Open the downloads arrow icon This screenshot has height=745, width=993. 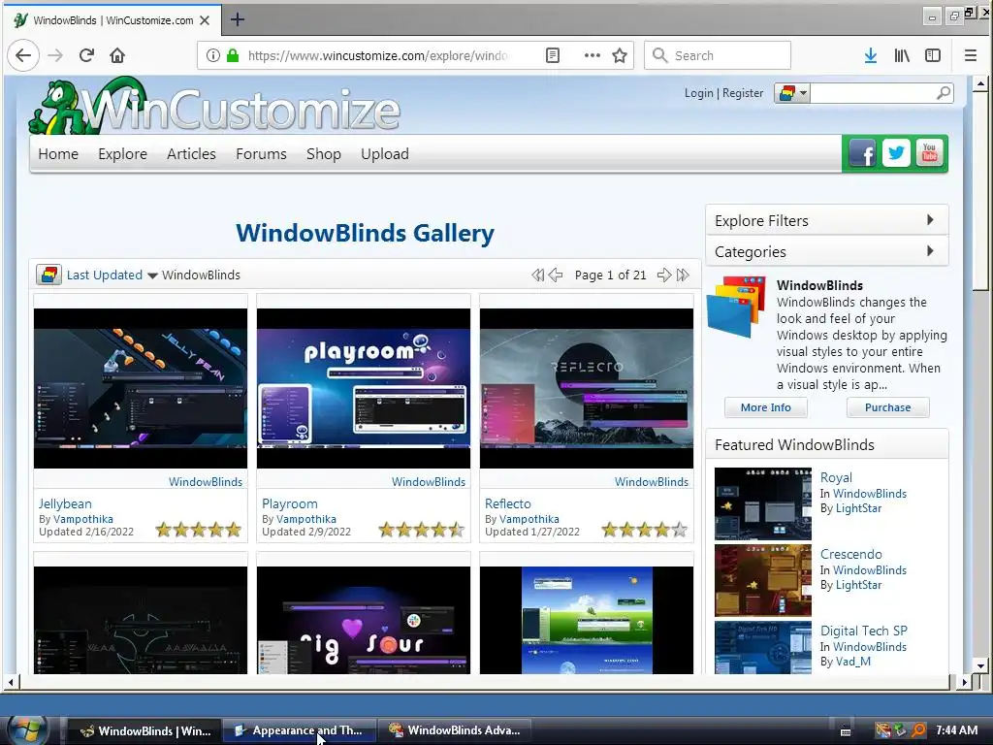tap(871, 55)
